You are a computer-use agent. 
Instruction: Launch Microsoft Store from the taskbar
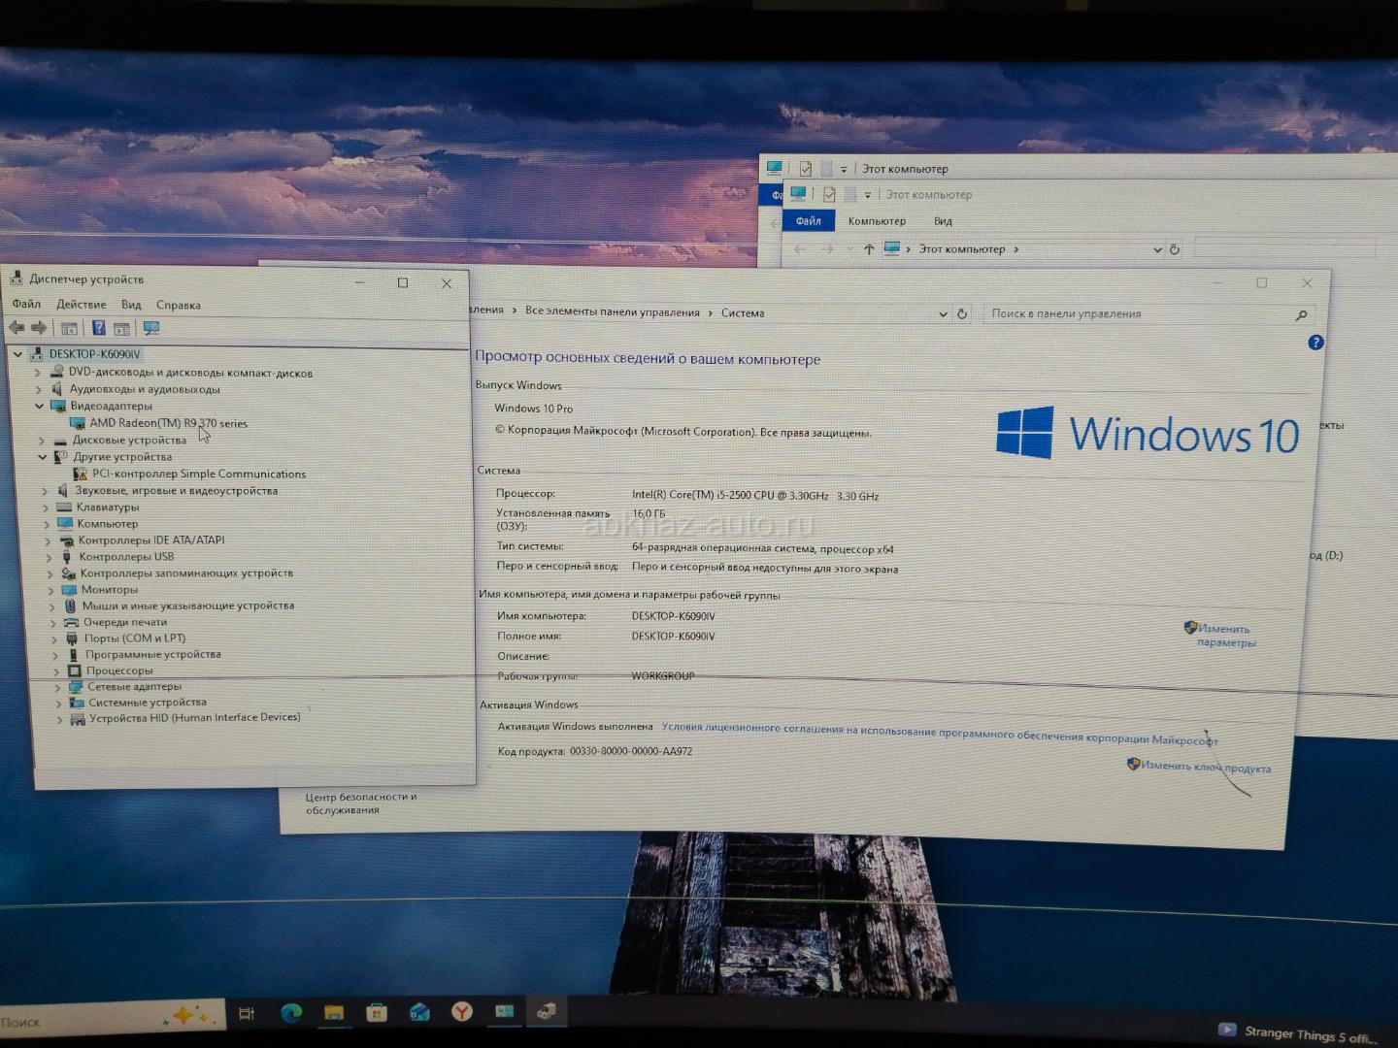pos(377,1013)
